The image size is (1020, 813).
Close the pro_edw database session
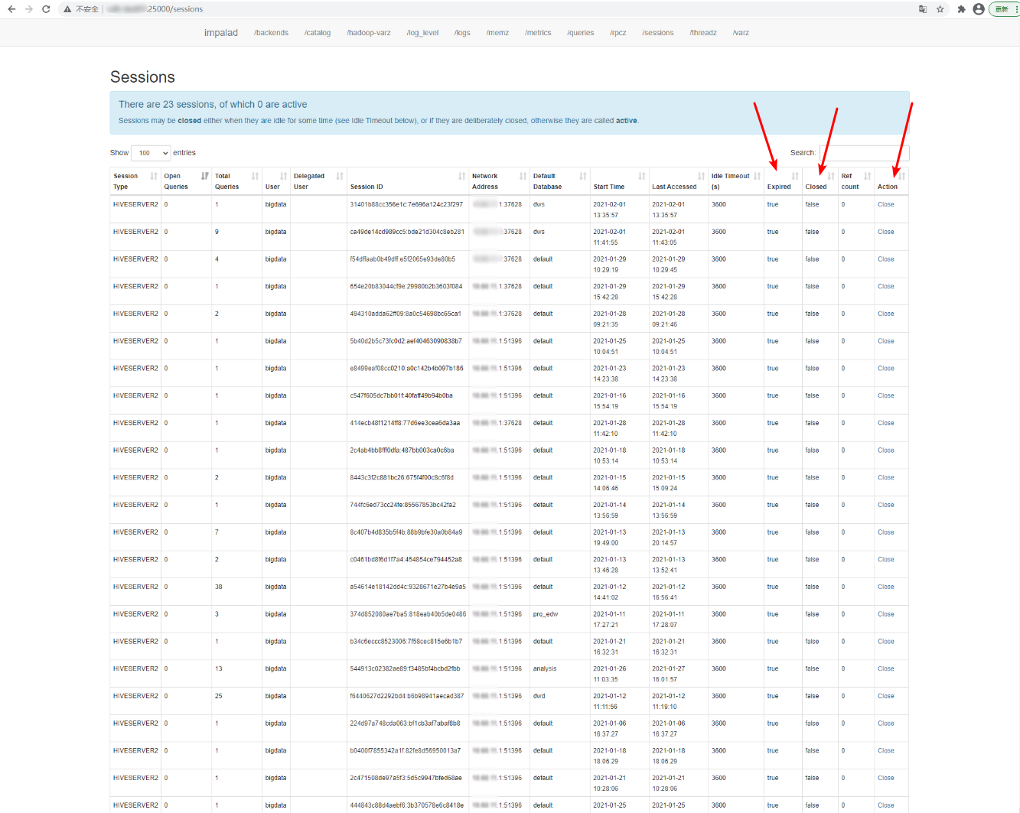886,614
